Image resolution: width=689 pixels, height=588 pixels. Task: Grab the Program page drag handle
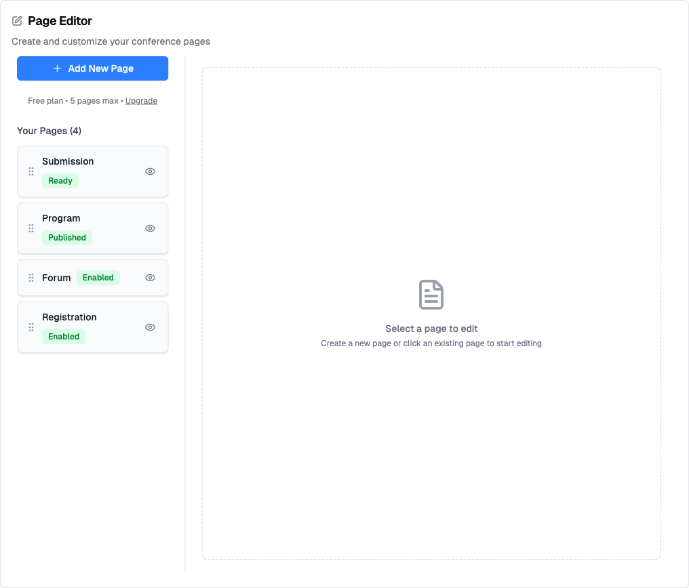31,228
